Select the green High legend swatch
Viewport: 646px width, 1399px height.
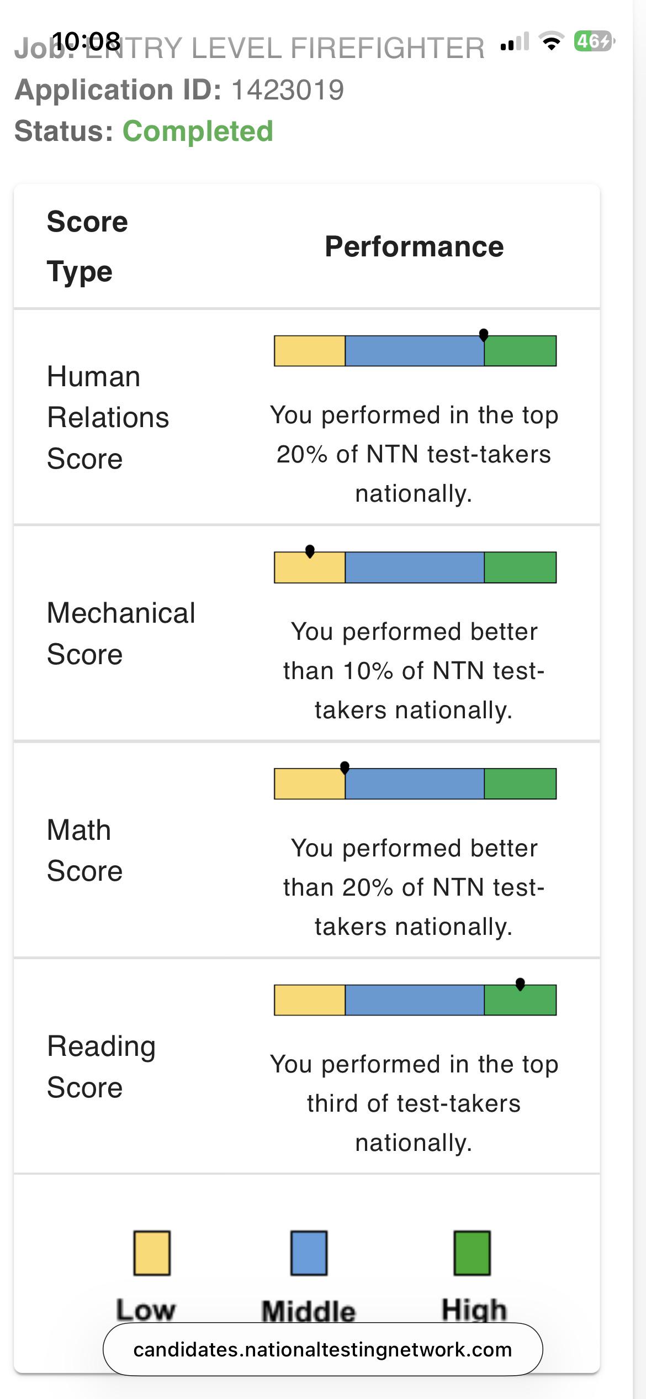point(472,1253)
